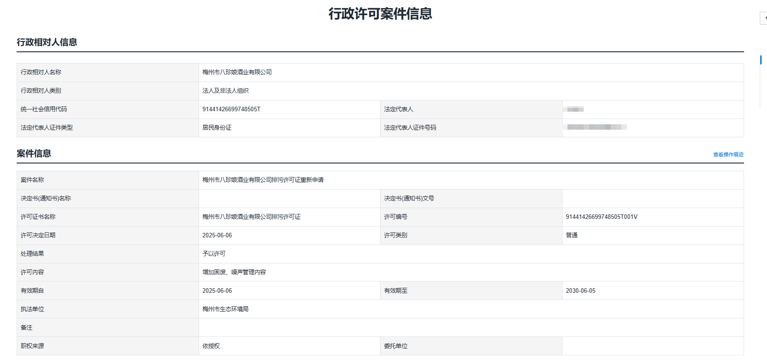Click the 予以许可 processing result
Image resolution: width=767 pixels, height=363 pixels.
(214, 254)
